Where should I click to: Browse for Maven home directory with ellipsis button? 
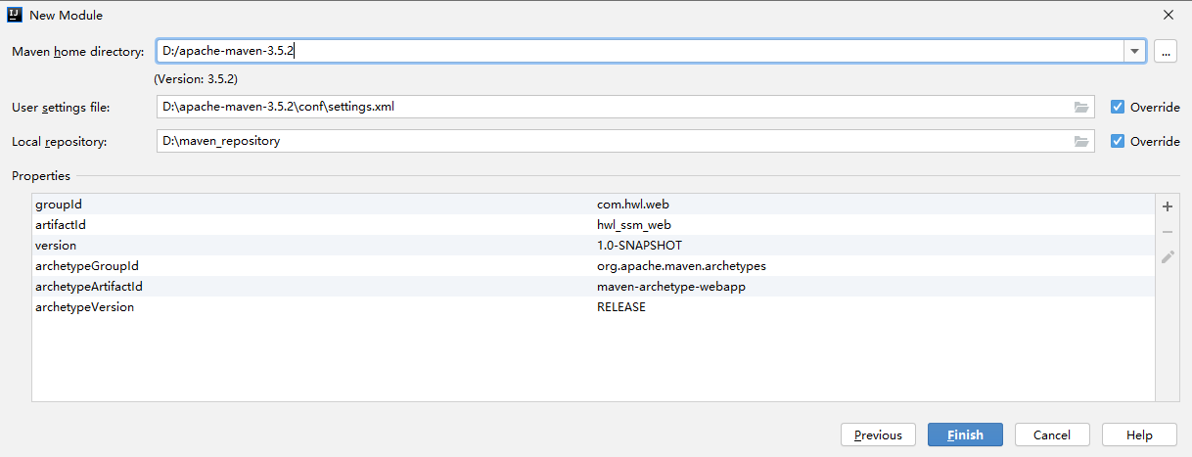coord(1165,52)
